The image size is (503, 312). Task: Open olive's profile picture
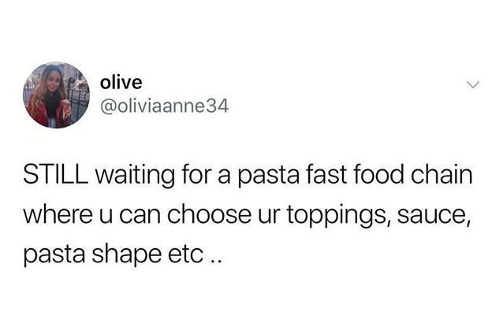coord(56,95)
